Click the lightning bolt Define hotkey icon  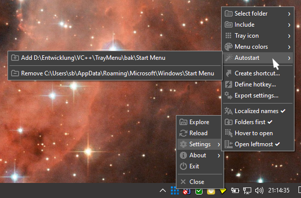(x=229, y=84)
